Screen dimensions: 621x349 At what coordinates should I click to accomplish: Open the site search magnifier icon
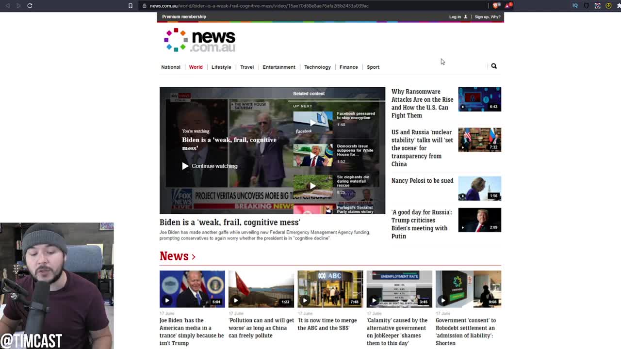pyautogui.click(x=494, y=66)
